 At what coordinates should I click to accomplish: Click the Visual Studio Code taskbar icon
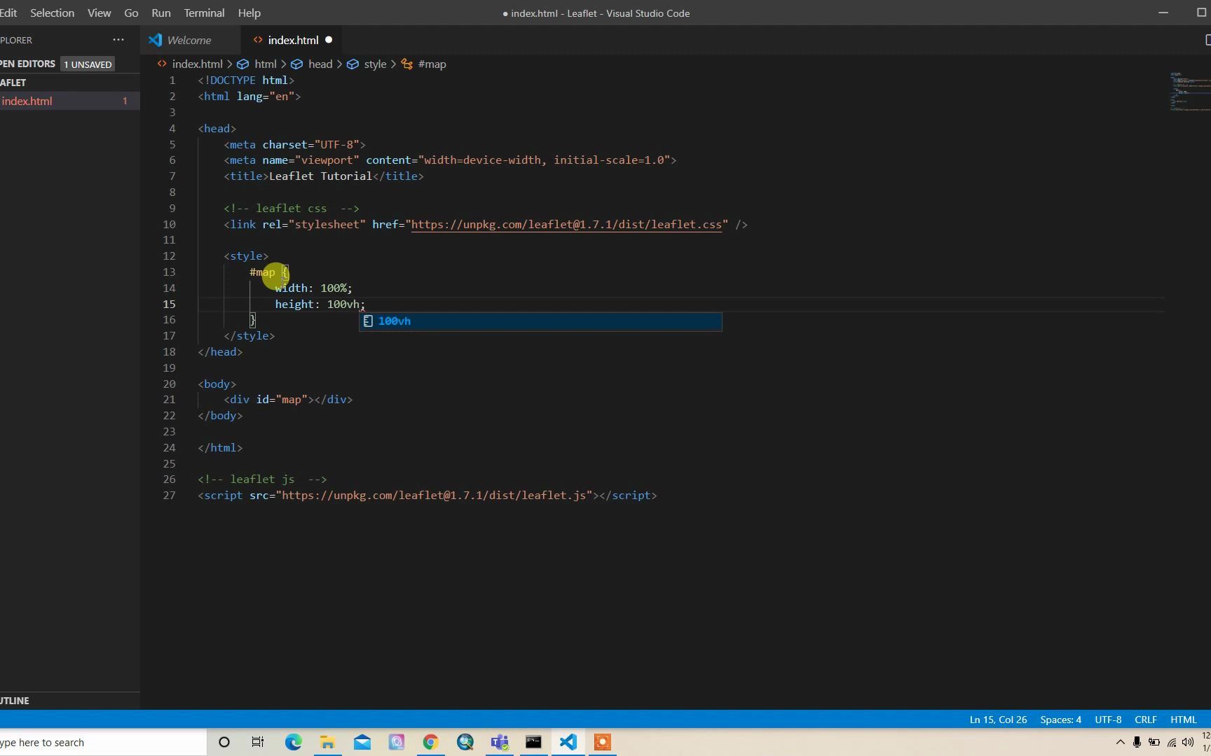click(568, 743)
